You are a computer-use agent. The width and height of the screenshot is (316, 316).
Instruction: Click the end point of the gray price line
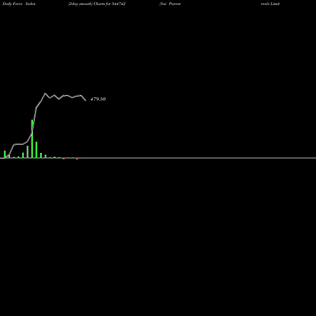pos(86,100)
